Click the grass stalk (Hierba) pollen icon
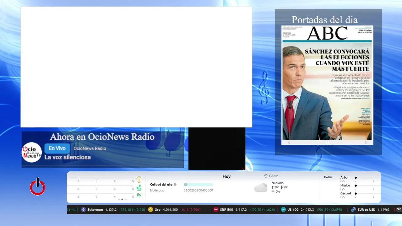This screenshot has height=226, width=402. click(x=139, y=188)
